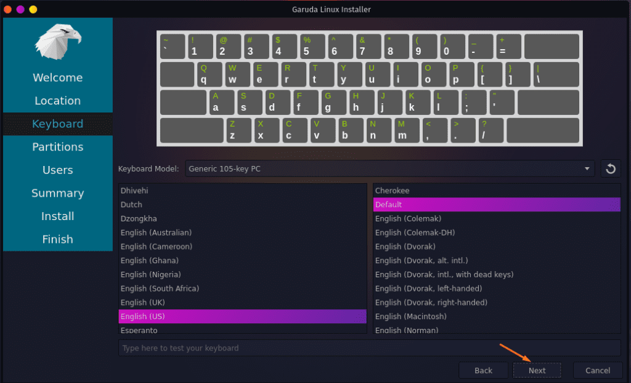Image resolution: width=631 pixels, height=383 pixels.
Task: Proceed with the Next button
Action: (x=536, y=370)
